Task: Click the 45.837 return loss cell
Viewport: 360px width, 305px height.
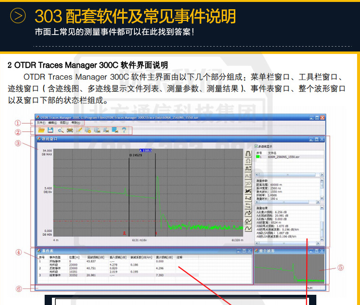Action: [x=91, y=261]
